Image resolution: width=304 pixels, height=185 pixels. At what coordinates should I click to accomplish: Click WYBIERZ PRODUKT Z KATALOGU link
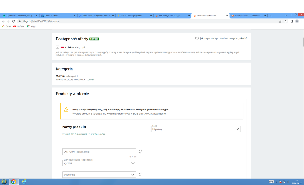coord(84,134)
